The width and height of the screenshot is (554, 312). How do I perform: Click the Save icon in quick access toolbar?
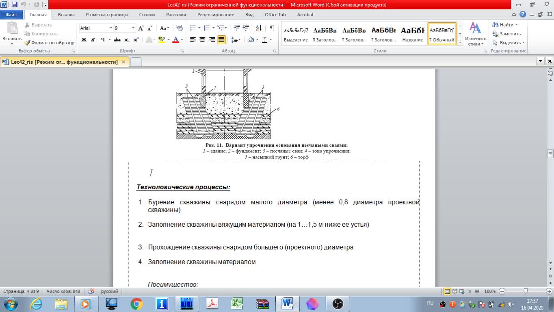pyautogui.click(x=15, y=5)
